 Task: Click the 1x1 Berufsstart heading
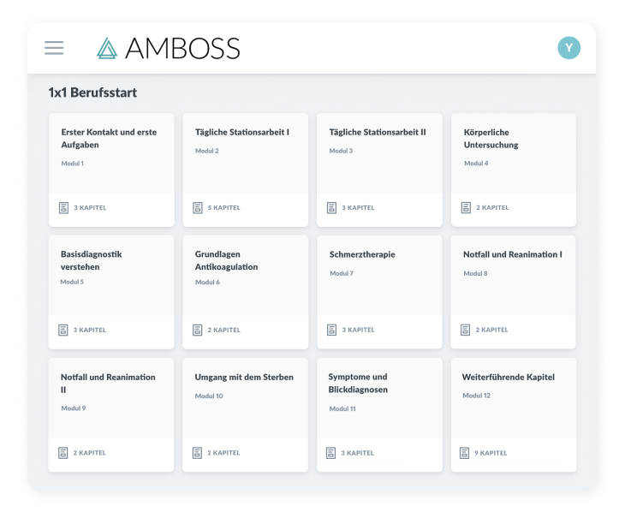pyautogui.click(x=92, y=92)
